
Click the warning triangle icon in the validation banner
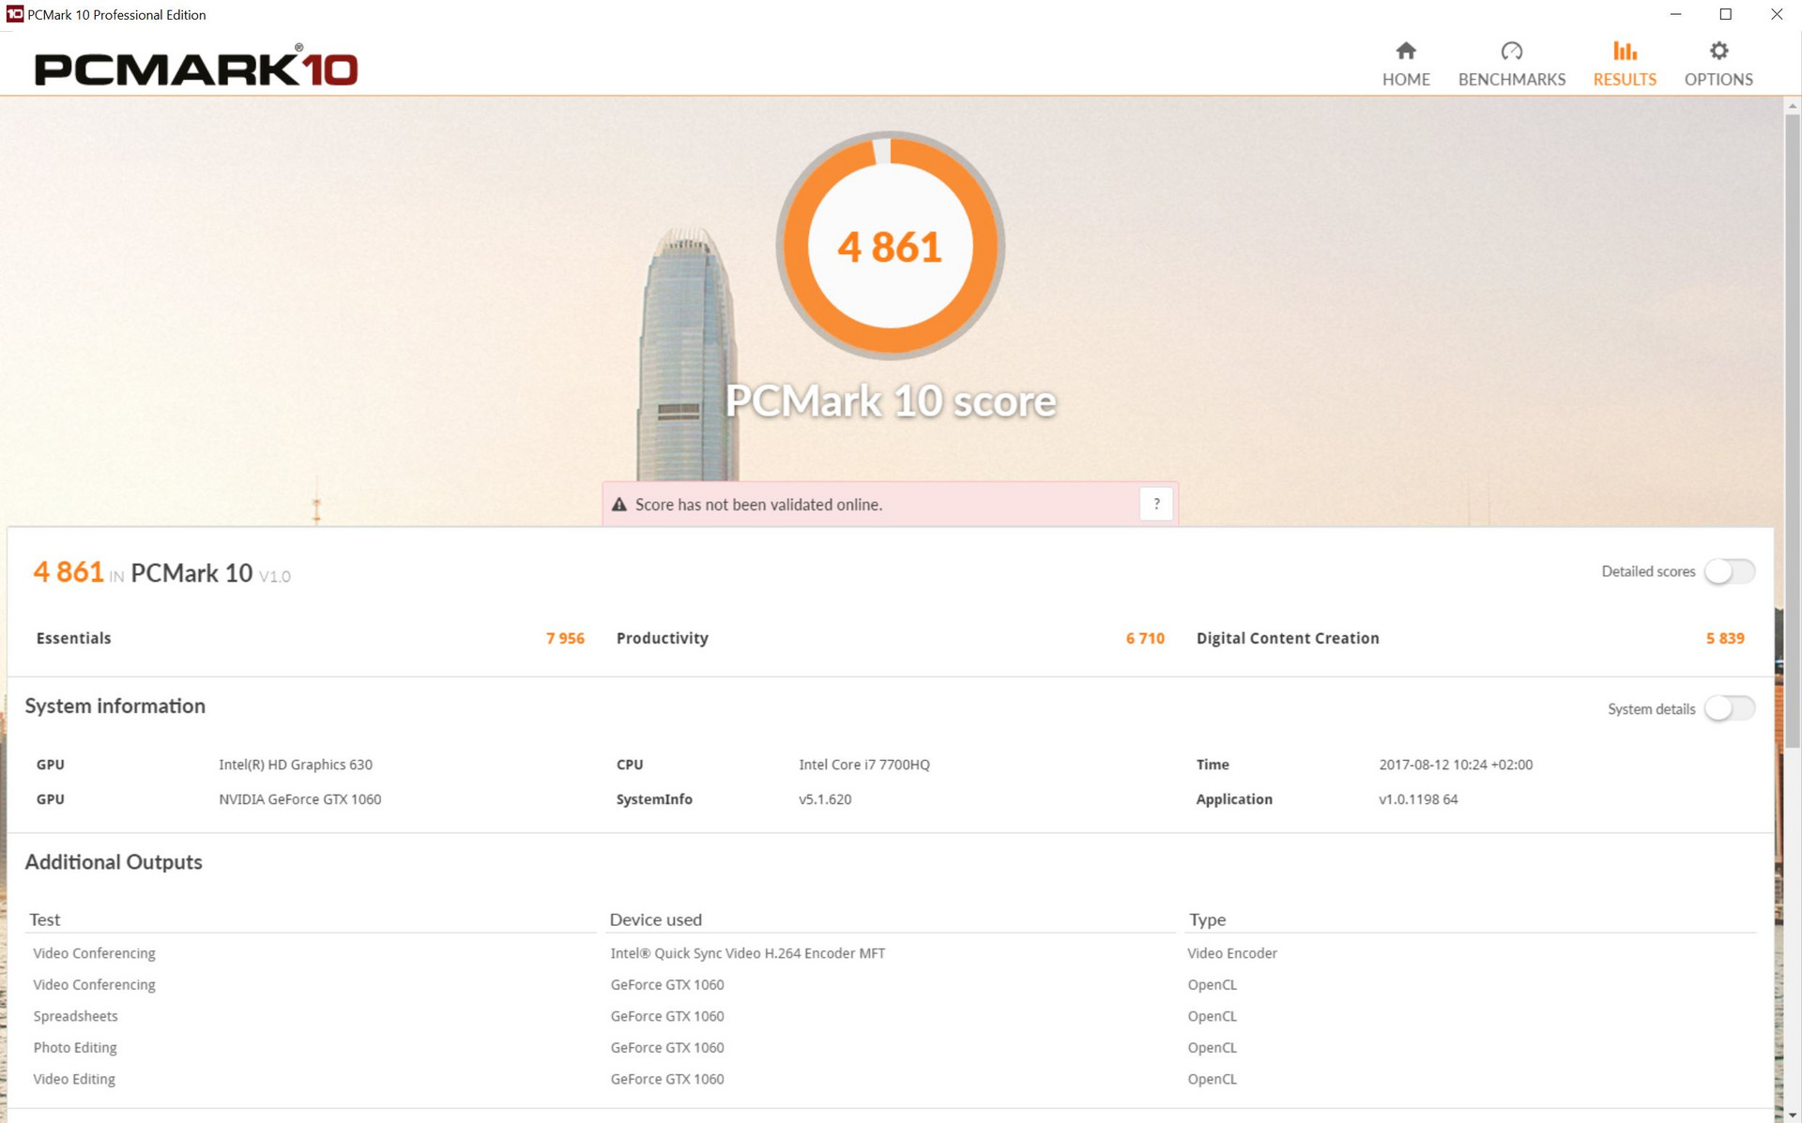619,505
